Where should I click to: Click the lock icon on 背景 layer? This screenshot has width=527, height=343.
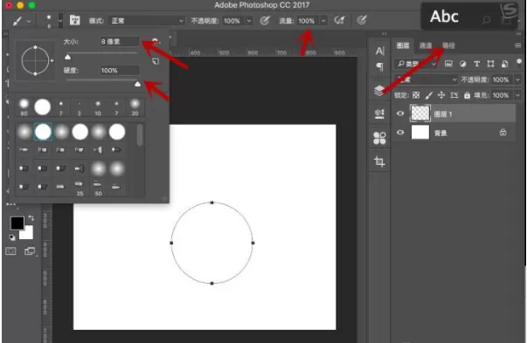(503, 133)
